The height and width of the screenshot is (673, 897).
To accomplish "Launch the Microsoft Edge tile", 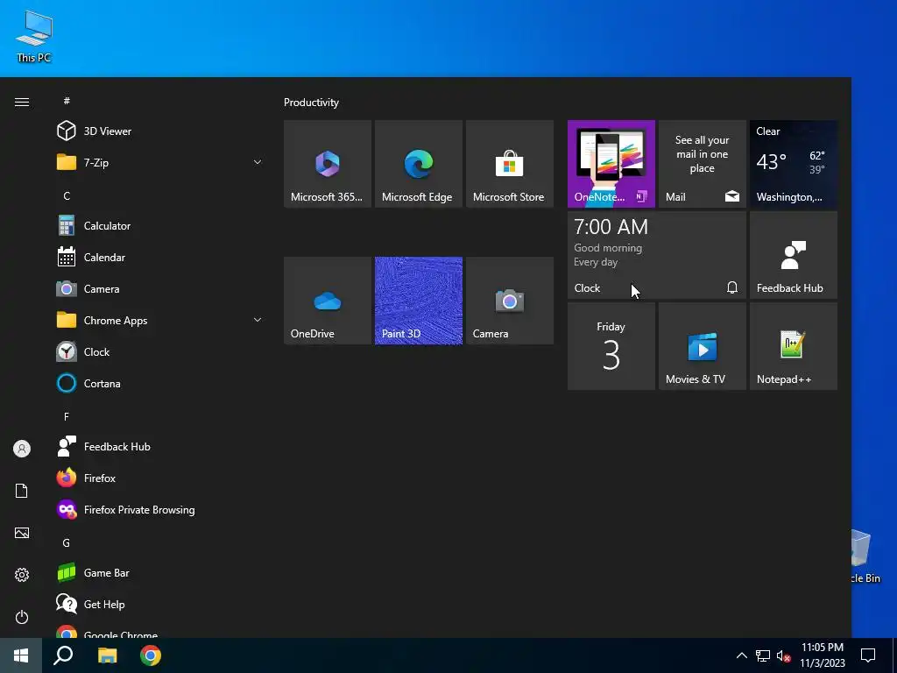I will coord(418,164).
